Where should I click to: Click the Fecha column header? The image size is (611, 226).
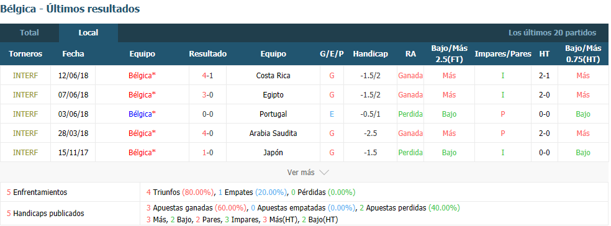click(73, 54)
